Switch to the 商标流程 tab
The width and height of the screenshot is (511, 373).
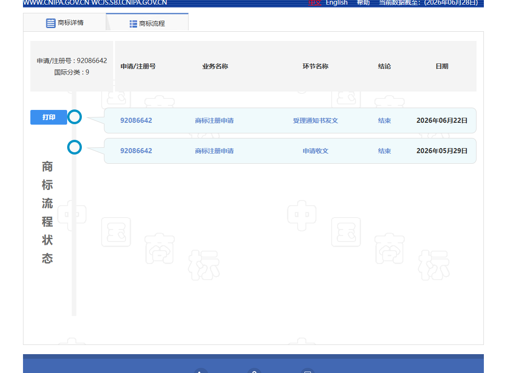tap(147, 23)
